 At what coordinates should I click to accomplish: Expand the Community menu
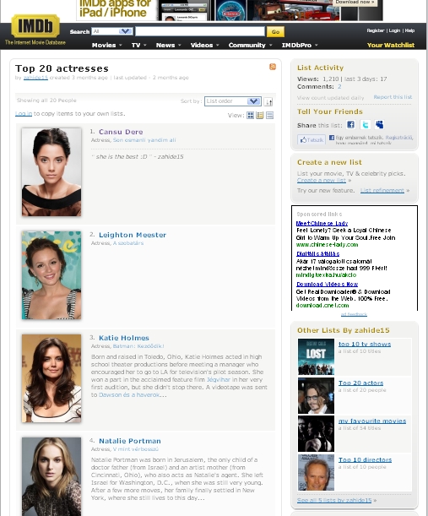pyautogui.click(x=251, y=45)
